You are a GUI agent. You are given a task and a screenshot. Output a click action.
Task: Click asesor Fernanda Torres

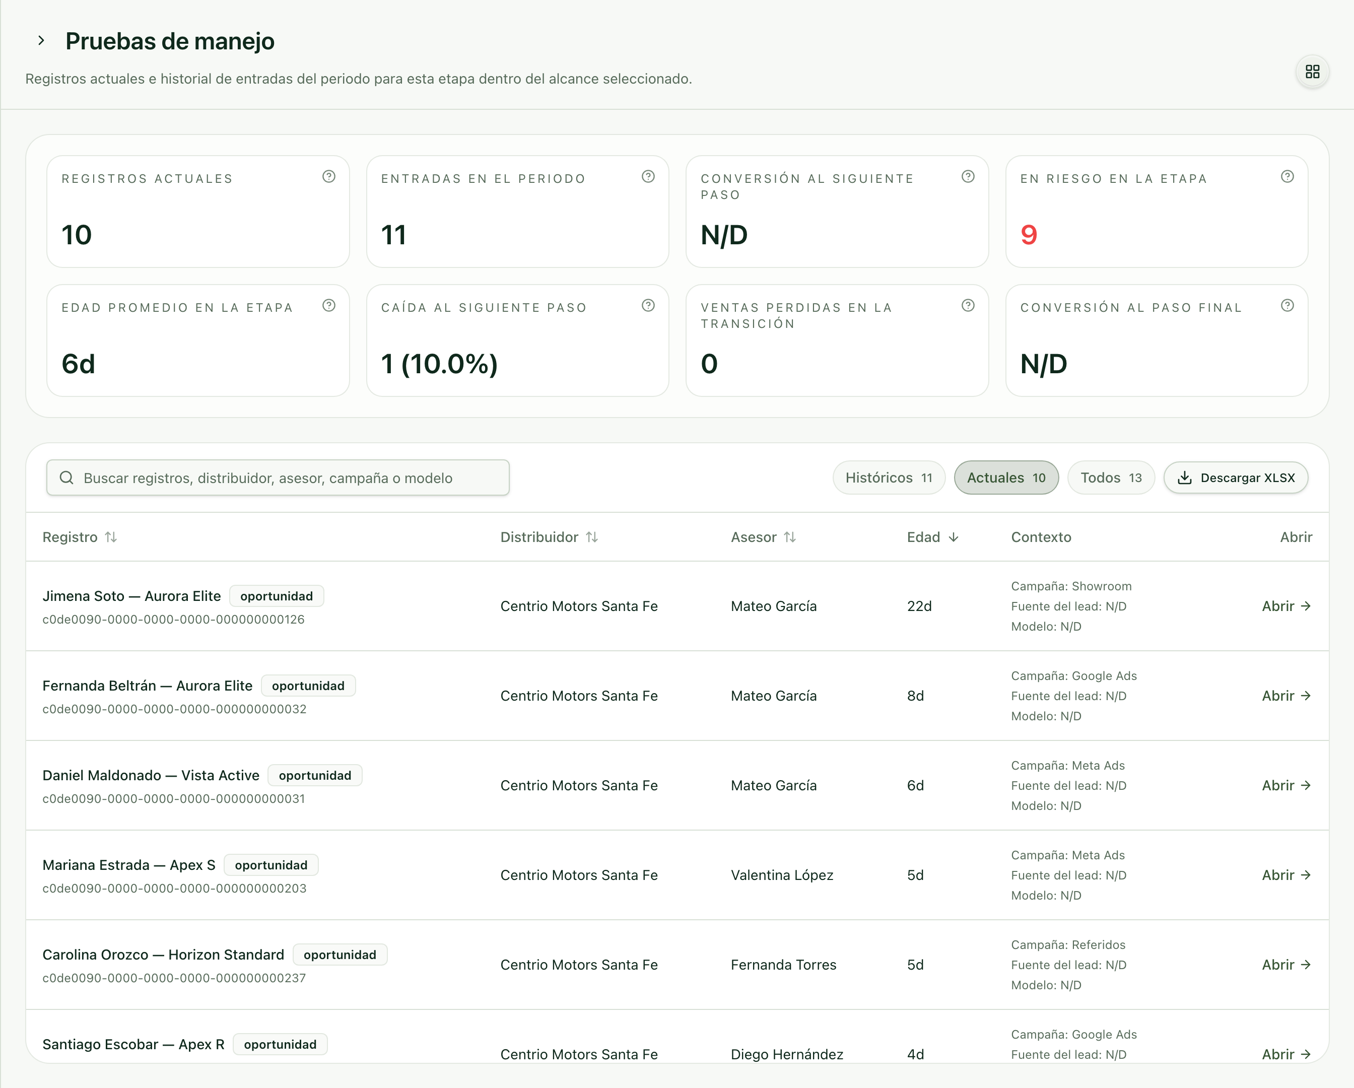tap(784, 965)
